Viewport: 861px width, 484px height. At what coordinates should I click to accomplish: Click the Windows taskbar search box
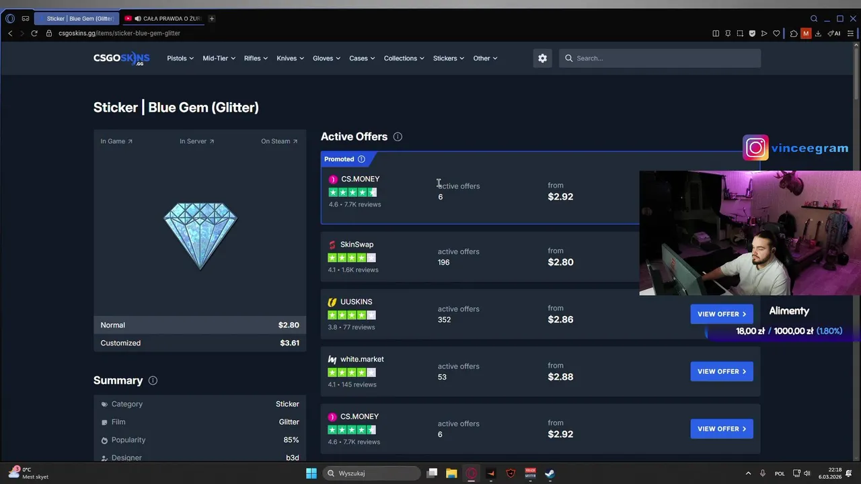click(371, 473)
